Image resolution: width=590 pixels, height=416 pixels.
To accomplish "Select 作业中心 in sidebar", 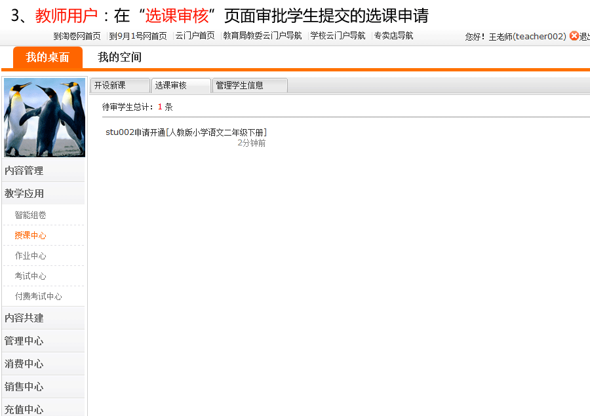I will click(31, 255).
